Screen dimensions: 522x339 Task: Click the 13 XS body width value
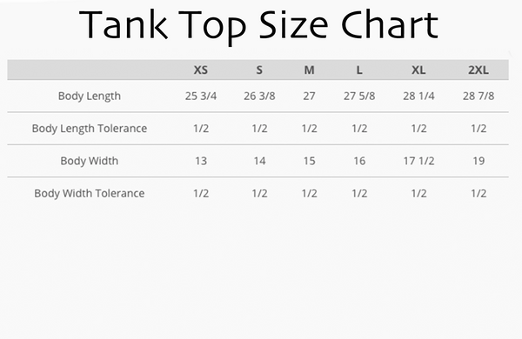coord(201,161)
